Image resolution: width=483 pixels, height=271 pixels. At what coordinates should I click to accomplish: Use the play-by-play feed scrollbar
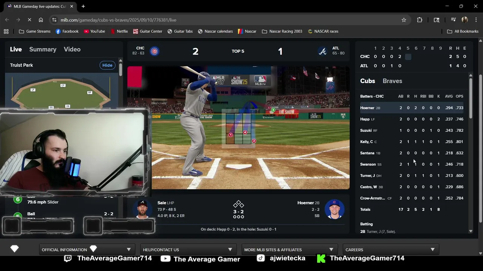coord(120,69)
